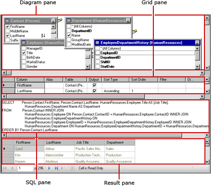
Task: Click the Employee table icon in title
Action: (x=23, y=43)
